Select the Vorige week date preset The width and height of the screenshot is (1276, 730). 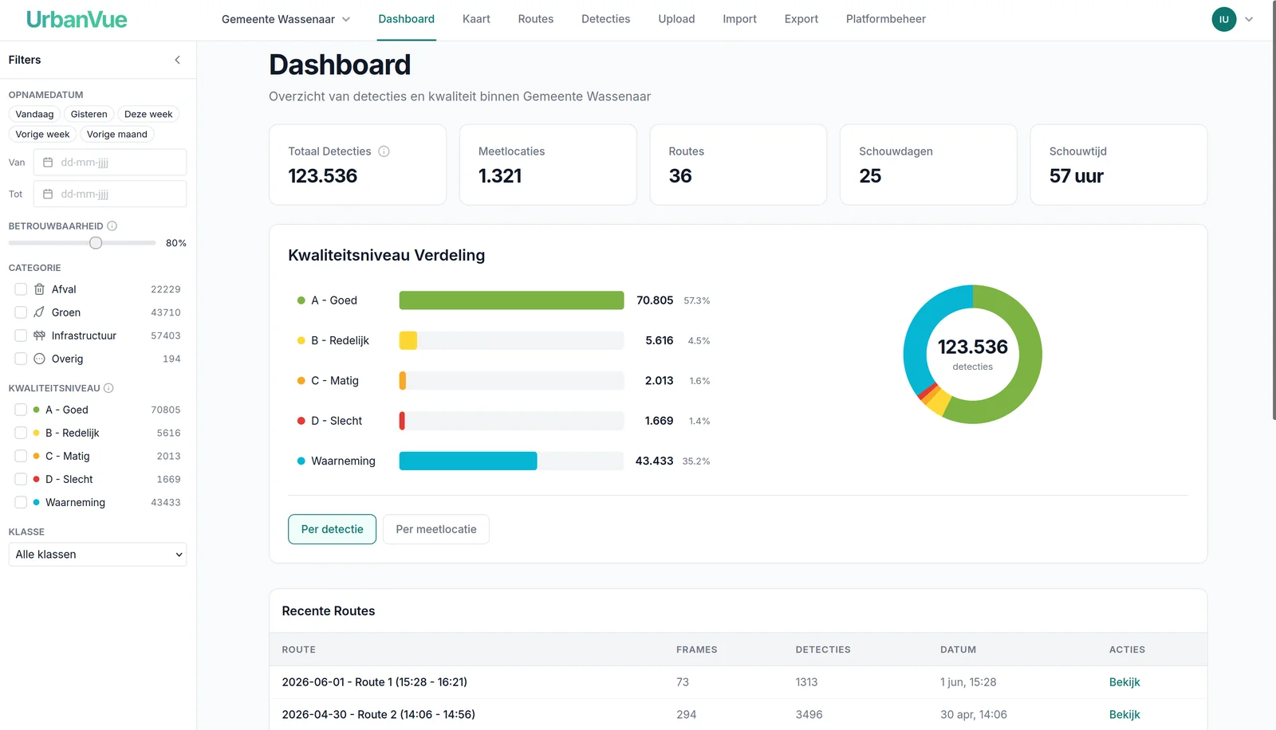[x=42, y=134]
